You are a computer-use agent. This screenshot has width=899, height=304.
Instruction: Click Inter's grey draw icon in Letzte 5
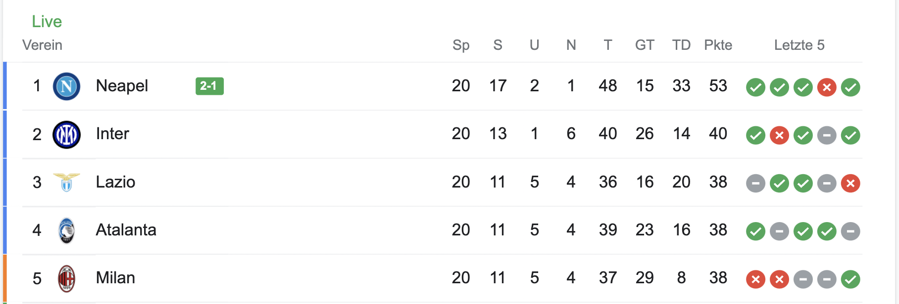click(826, 135)
